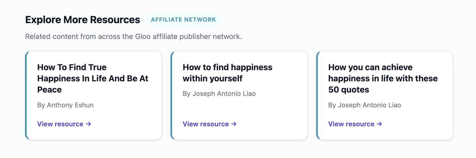This screenshot has width=476, height=158.
Task: Click the Explore More Resources heading
Action: tap(83, 20)
